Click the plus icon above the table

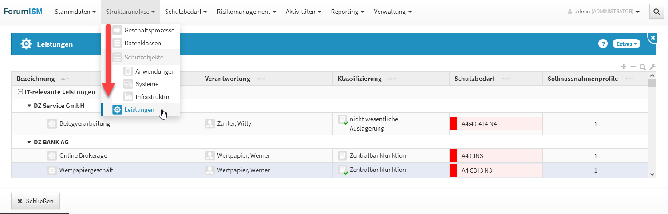tap(624, 67)
